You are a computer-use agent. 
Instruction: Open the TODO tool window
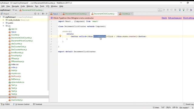5,104
